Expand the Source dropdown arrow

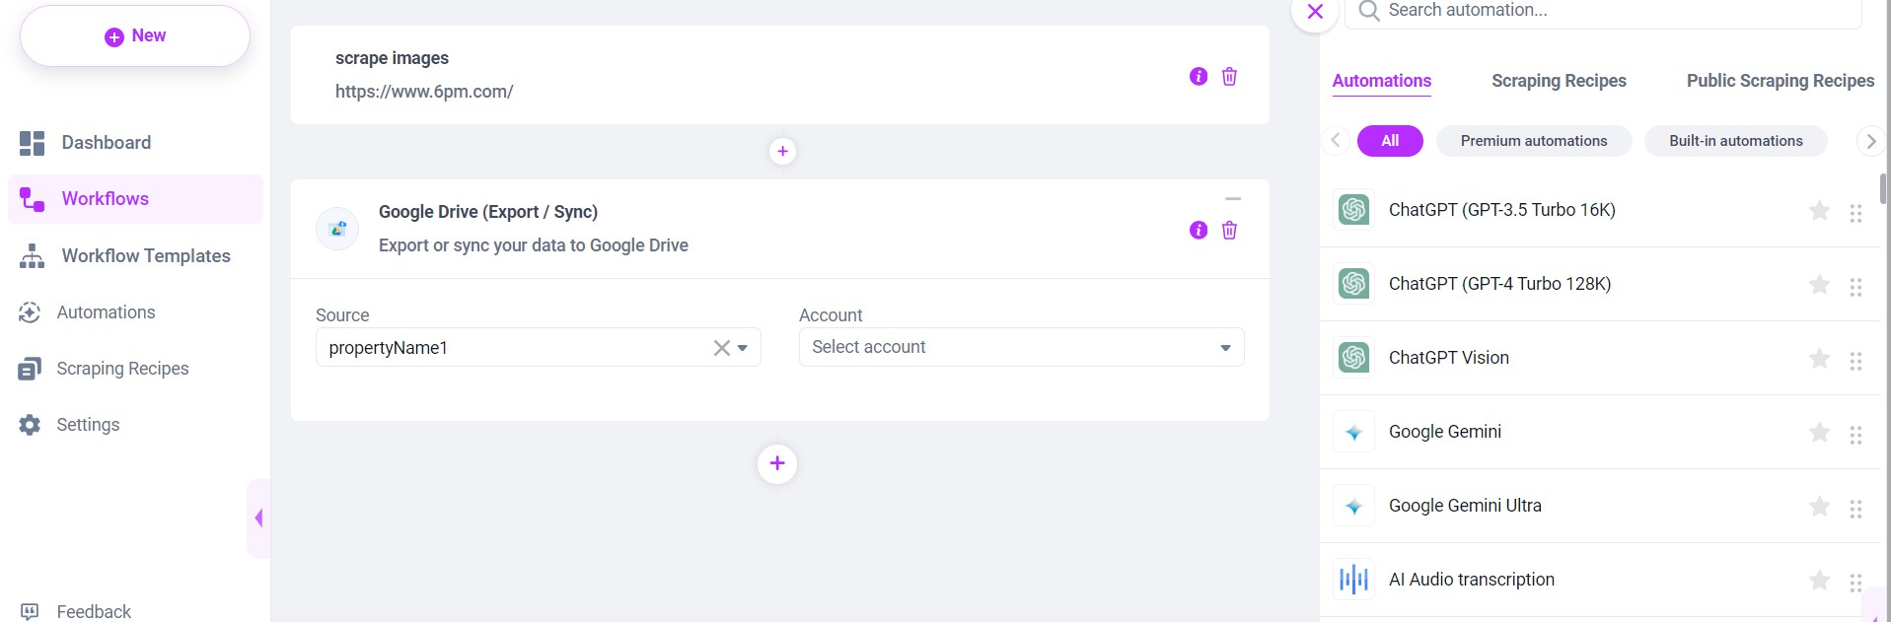[x=743, y=348]
